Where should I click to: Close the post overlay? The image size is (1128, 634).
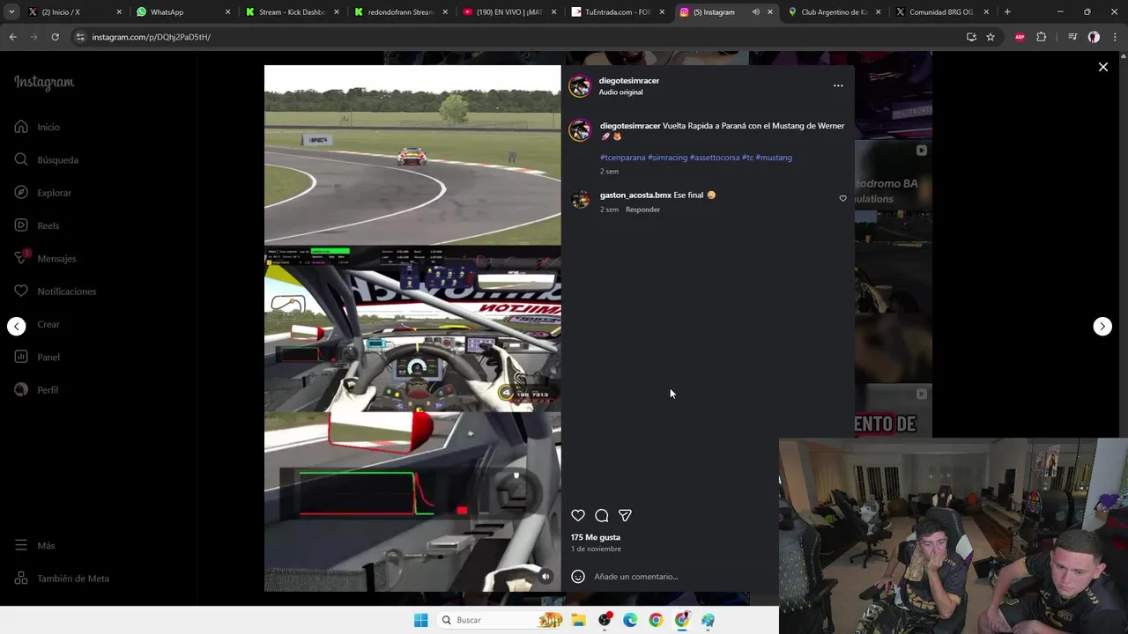(1102, 67)
